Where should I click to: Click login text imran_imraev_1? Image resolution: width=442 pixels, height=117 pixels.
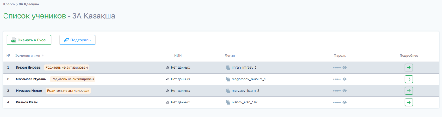(244, 68)
